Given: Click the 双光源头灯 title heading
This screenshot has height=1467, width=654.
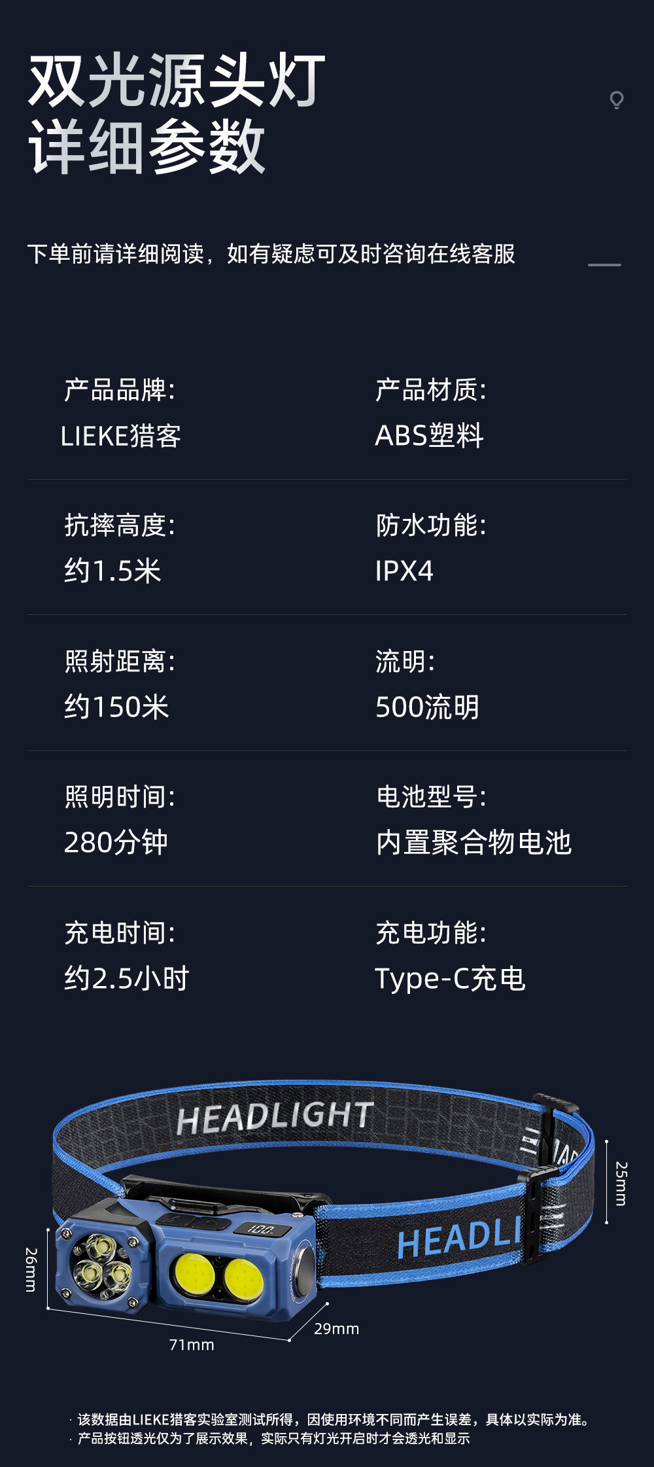Looking at the screenshot, I should click(177, 80).
